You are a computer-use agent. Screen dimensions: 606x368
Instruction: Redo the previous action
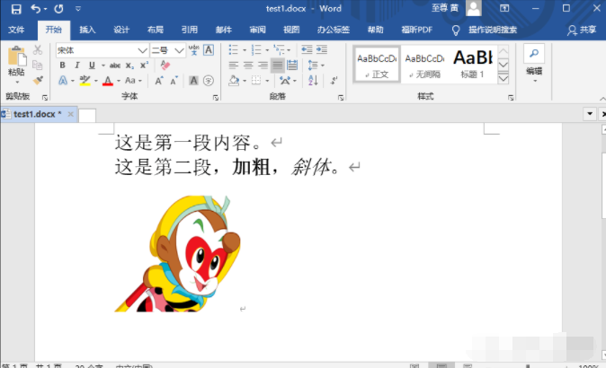58,8
